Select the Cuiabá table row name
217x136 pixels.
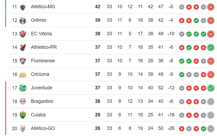tap(38, 115)
